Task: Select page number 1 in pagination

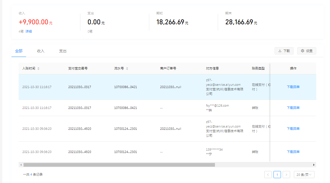Action: tap(277, 174)
